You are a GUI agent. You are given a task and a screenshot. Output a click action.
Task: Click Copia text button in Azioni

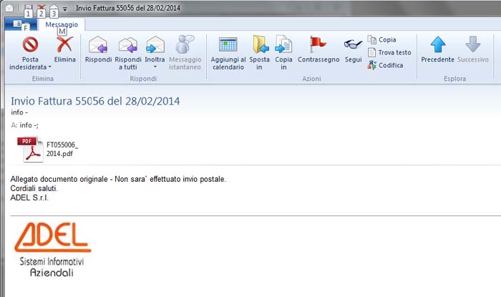tap(386, 39)
